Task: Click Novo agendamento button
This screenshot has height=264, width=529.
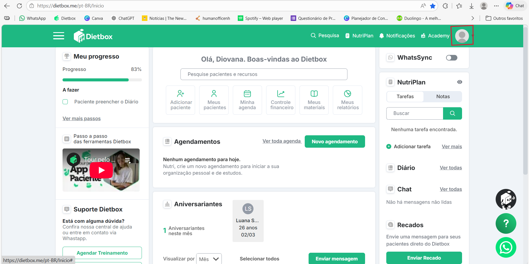Action: tap(335, 142)
